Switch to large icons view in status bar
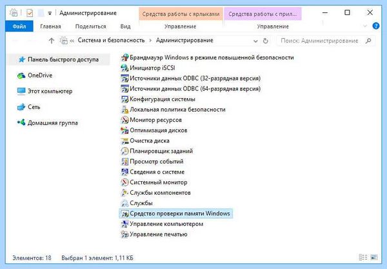The image size is (387, 269). pyautogui.click(x=374, y=257)
